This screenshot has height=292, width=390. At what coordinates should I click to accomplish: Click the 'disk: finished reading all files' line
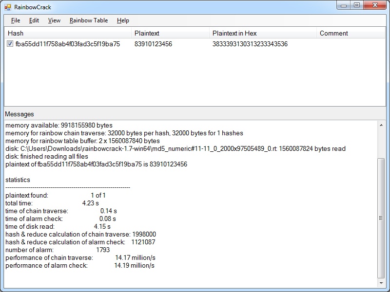pyautogui.click(x=47, y=156)
